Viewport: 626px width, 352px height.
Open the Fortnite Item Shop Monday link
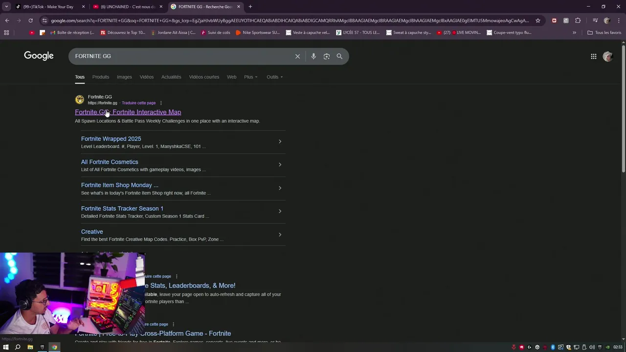(x=120, y=185)
